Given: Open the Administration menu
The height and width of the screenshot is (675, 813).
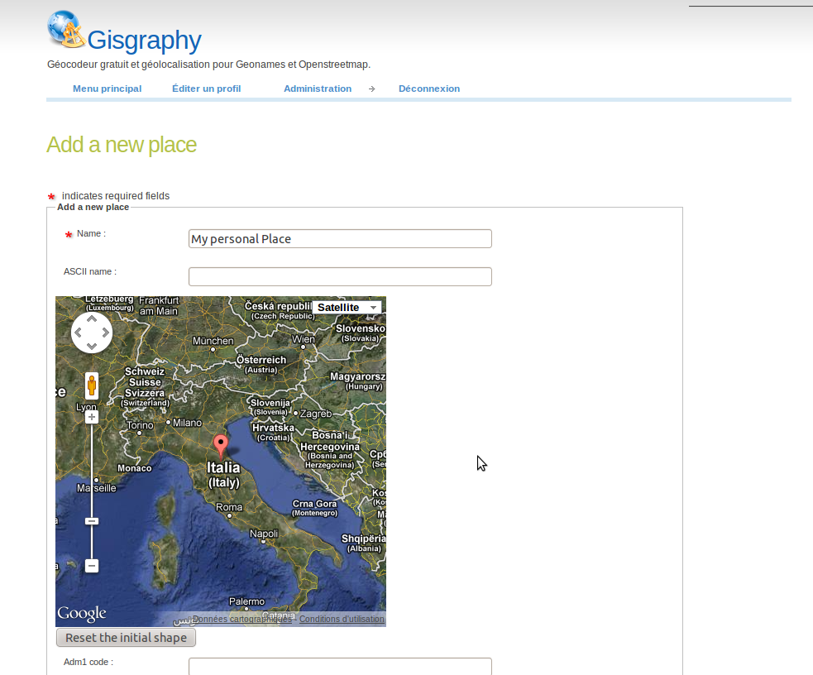Looking at the screenshot, I should 318,89.
